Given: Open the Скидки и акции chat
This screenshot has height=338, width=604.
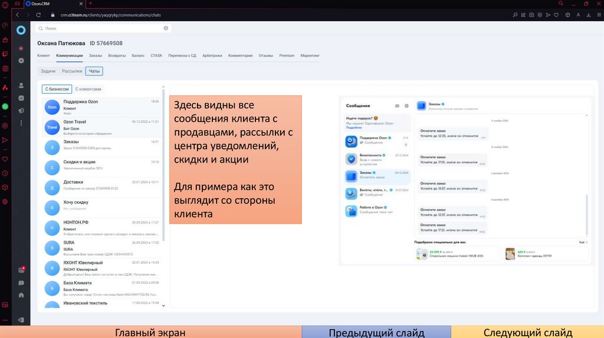Looking at the screenshot, I should tap(101, 168).
